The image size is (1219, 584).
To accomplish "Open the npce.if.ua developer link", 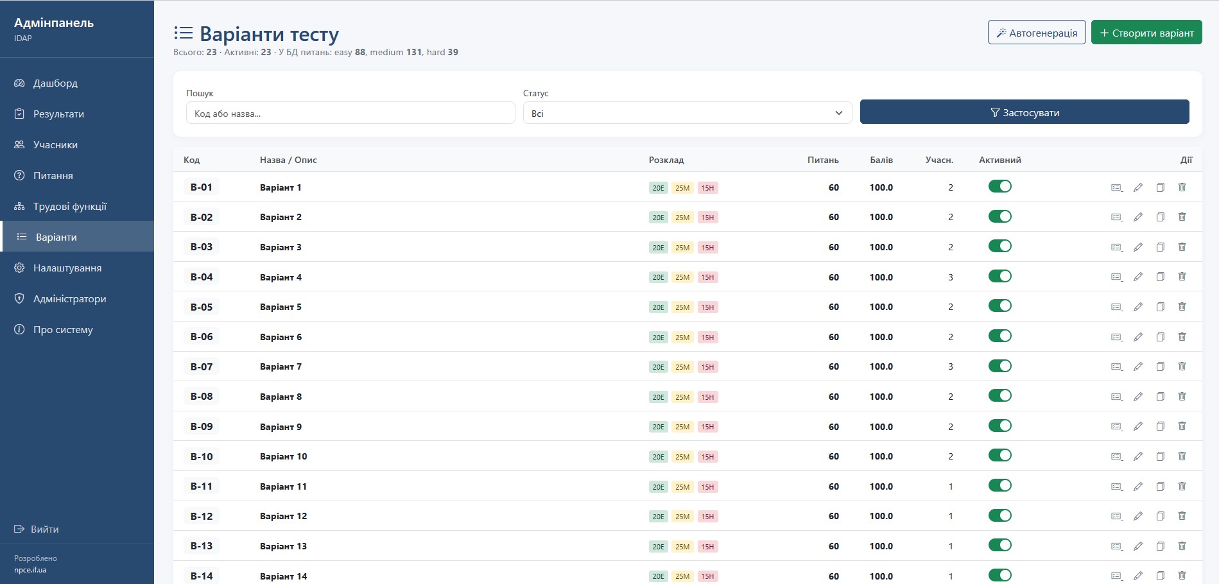I will pos(30,569).
